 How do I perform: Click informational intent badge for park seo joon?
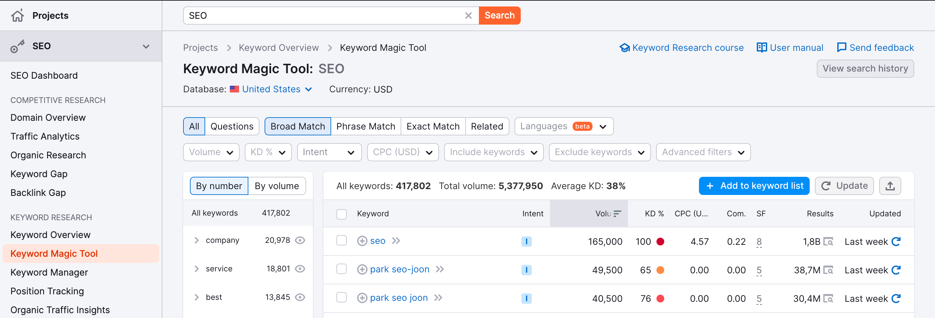526,299
